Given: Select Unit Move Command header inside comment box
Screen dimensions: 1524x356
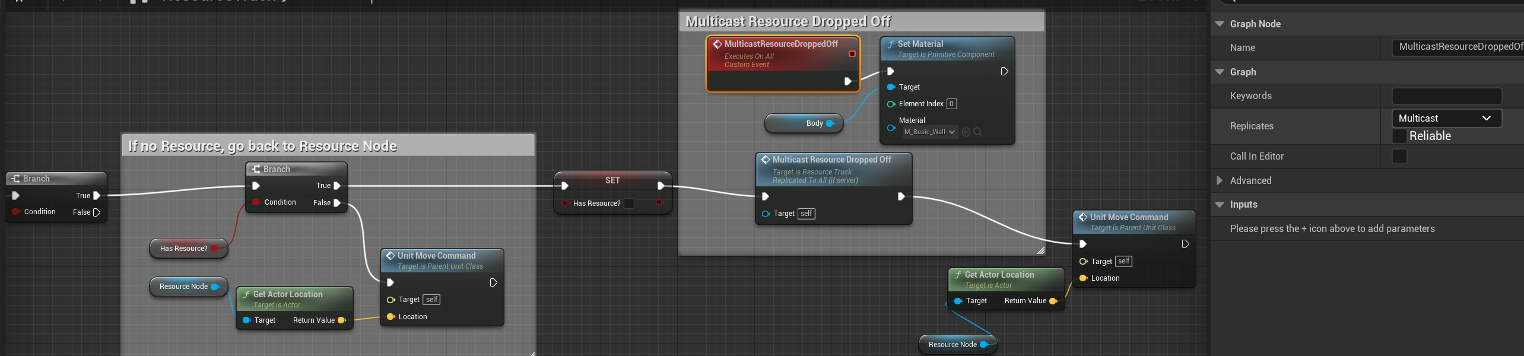Looking at the screenshot, I should point(442,260).
